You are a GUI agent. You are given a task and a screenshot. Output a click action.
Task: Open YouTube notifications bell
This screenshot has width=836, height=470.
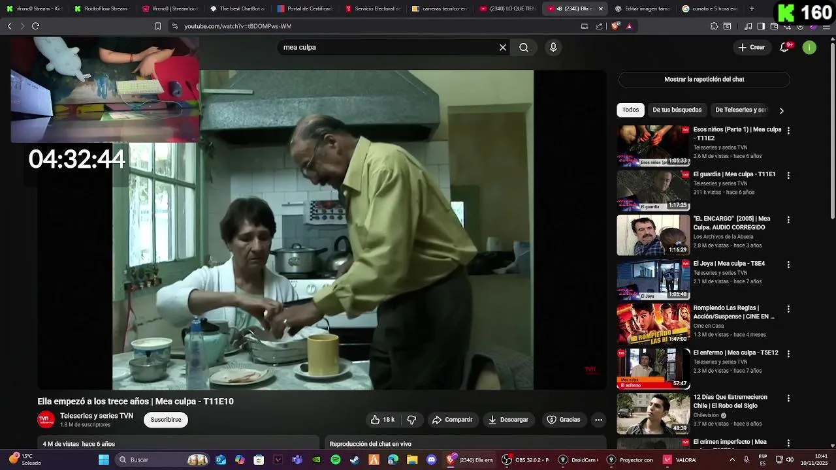786,47
